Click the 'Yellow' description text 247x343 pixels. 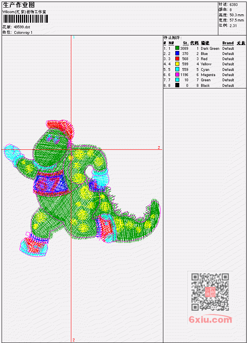(206, 64)
